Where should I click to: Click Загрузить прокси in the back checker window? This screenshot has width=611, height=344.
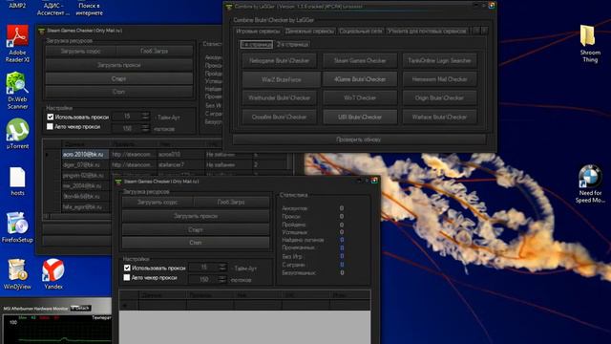pyautogui.click(x=118, y=65)
